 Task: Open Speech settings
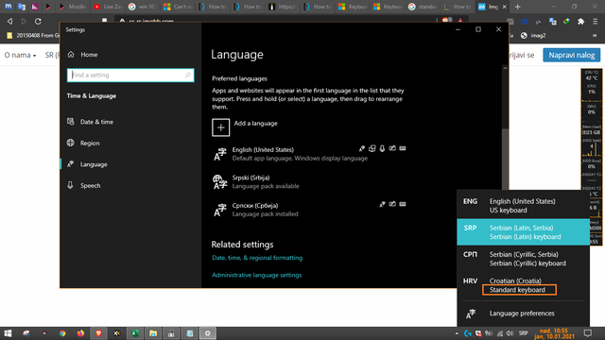[84, 185]
